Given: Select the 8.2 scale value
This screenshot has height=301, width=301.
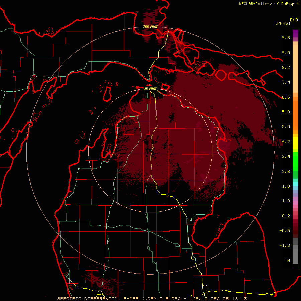Looking at the screenshot, I should click(286, 67).
